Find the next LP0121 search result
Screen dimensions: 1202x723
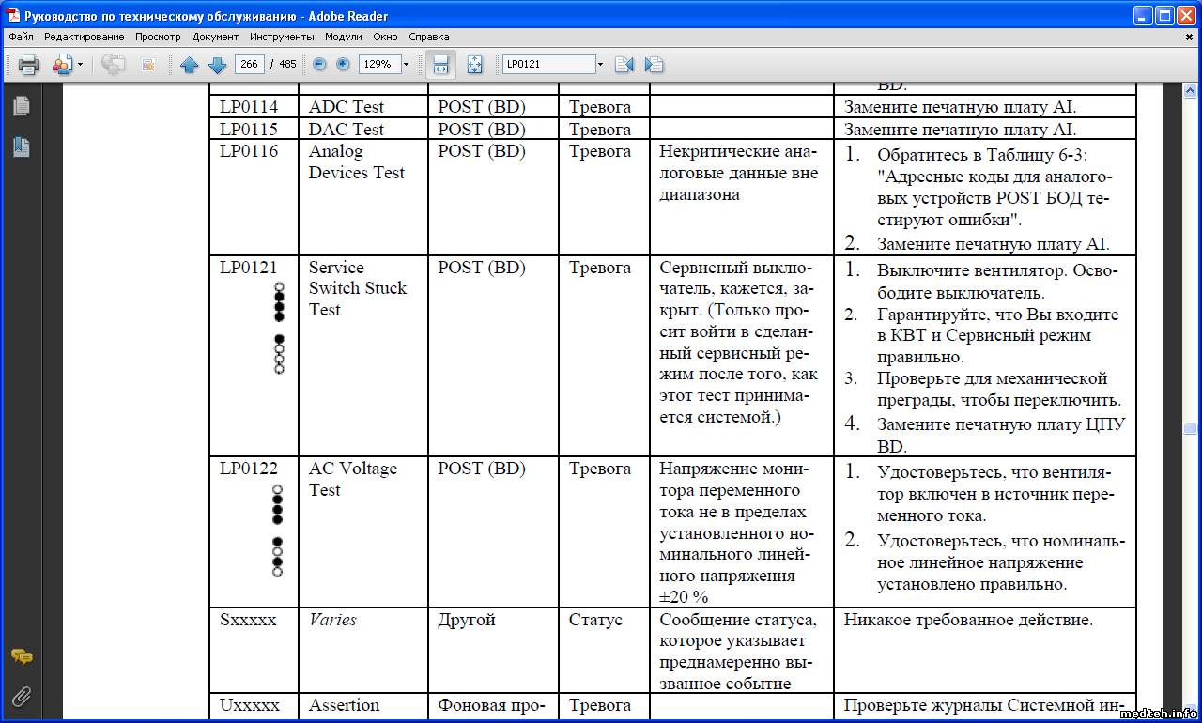[654, 65]
